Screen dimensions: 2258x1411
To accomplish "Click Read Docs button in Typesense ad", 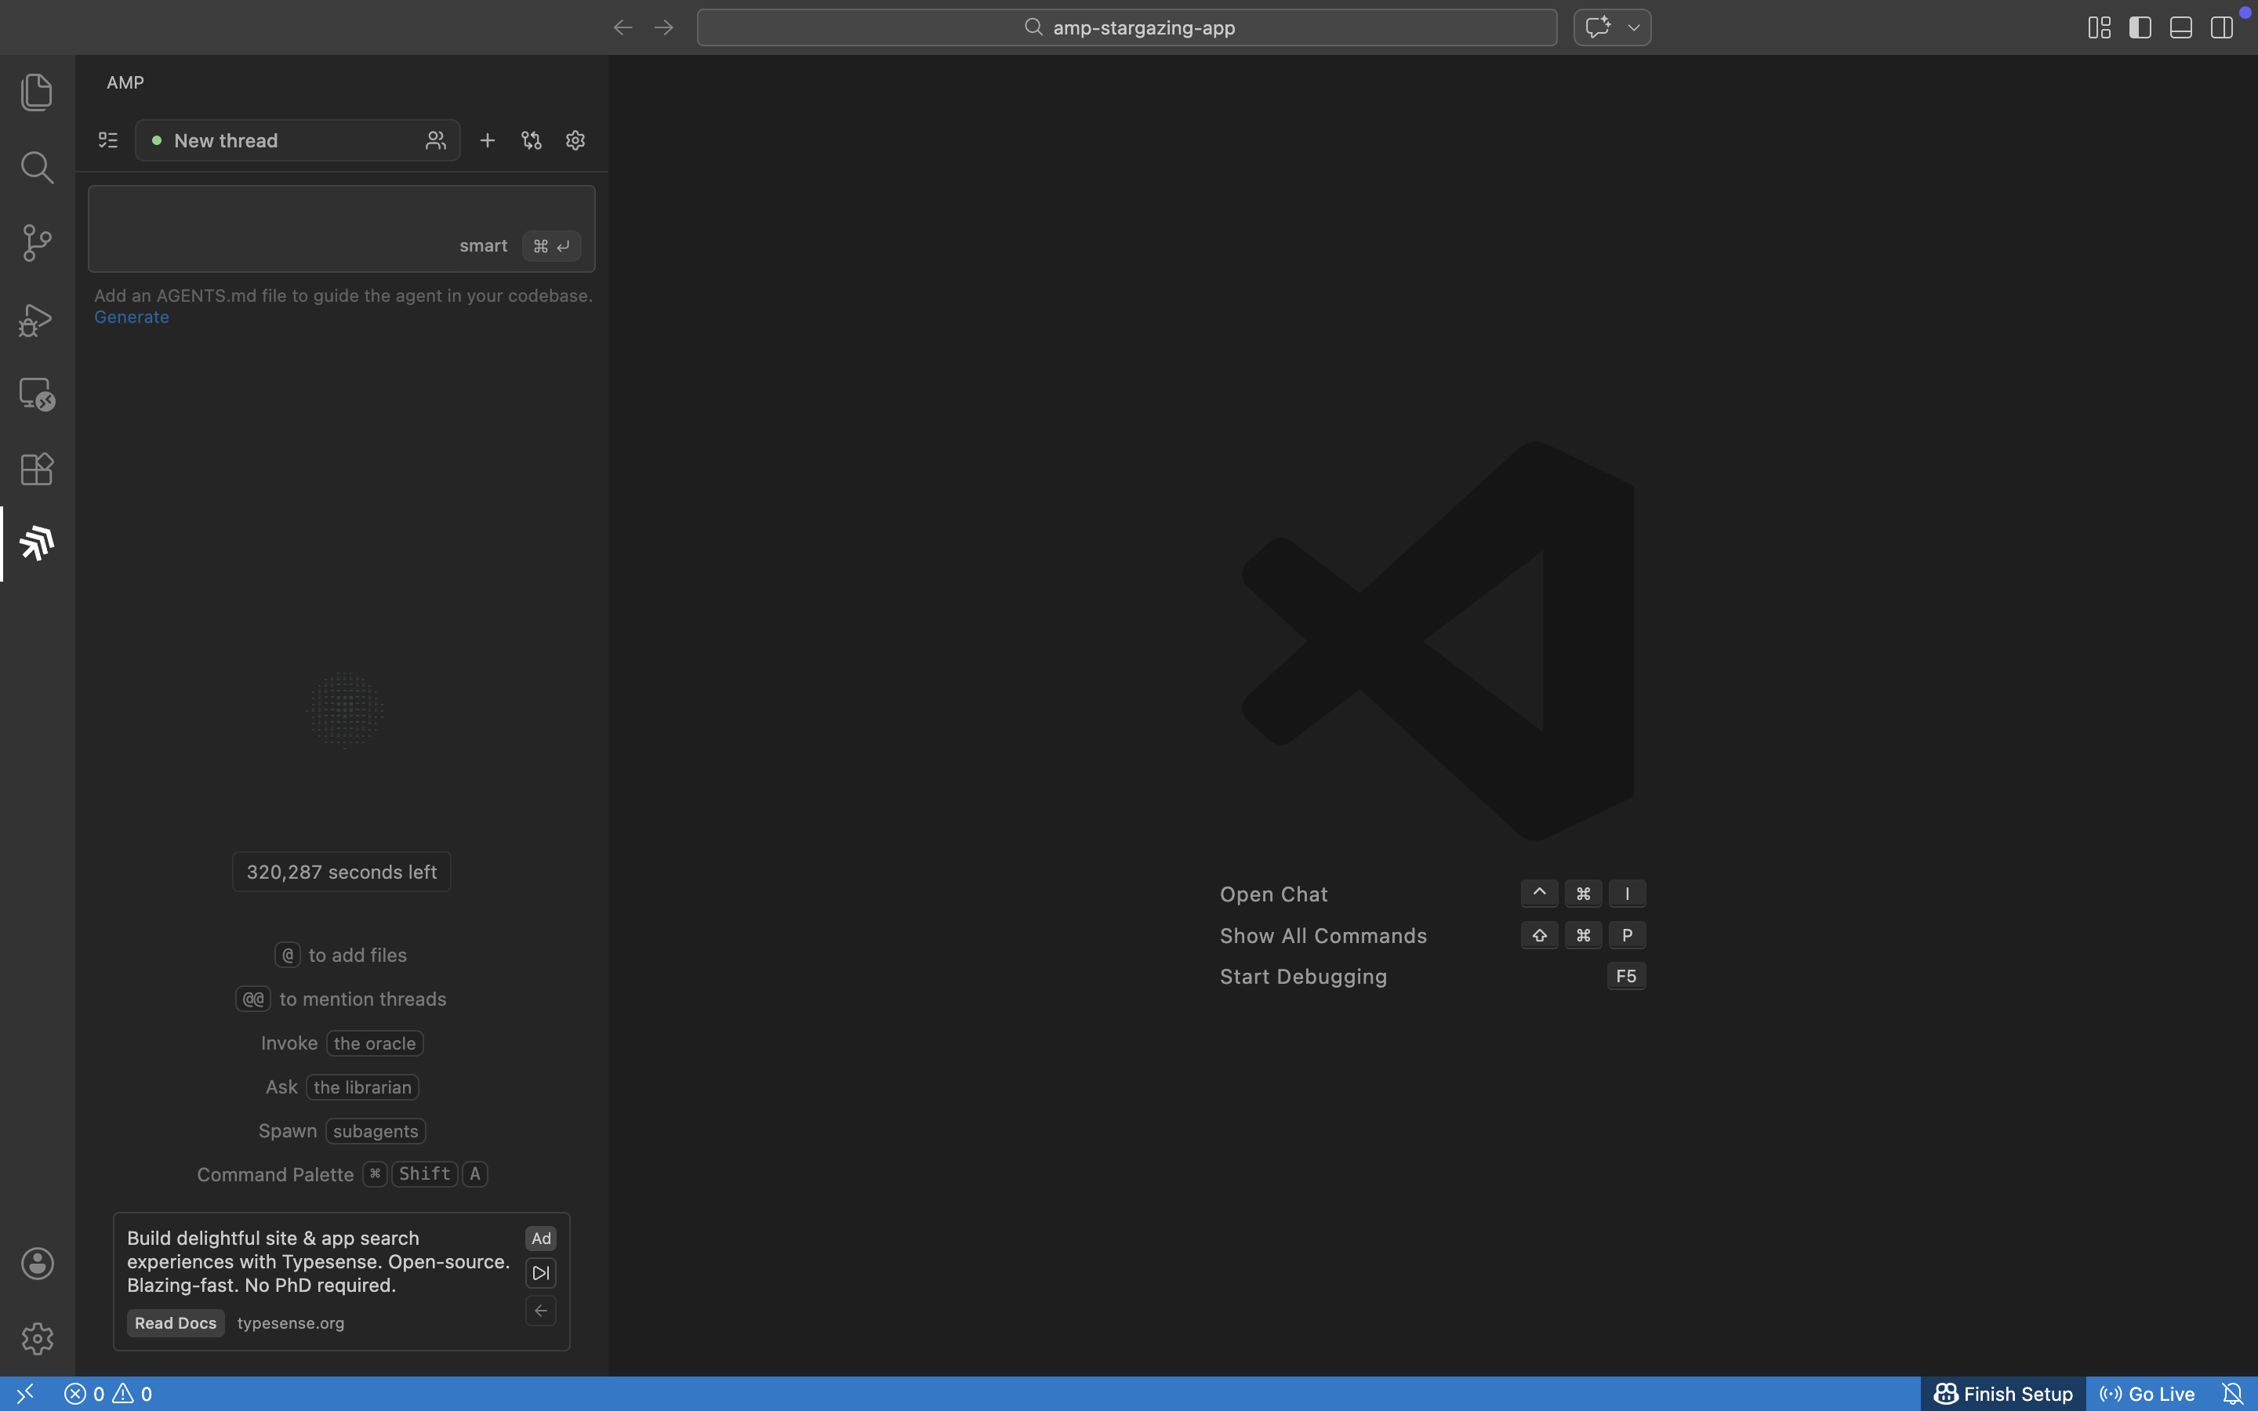I will 176,1322.
